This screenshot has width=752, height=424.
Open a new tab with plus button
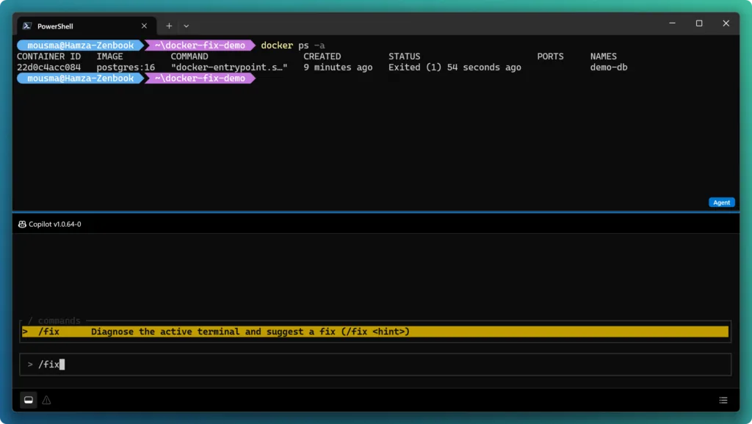(169, 26)
